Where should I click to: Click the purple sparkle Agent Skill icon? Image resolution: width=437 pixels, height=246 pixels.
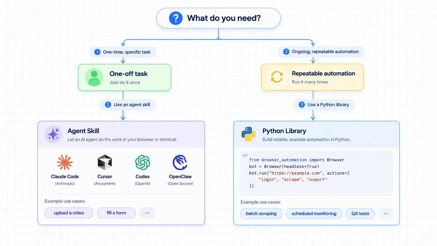53,134
